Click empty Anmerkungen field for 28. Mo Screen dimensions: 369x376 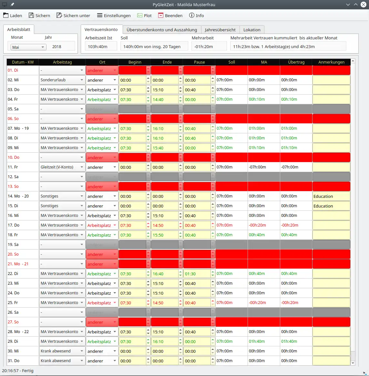click(x=331, y=332)
